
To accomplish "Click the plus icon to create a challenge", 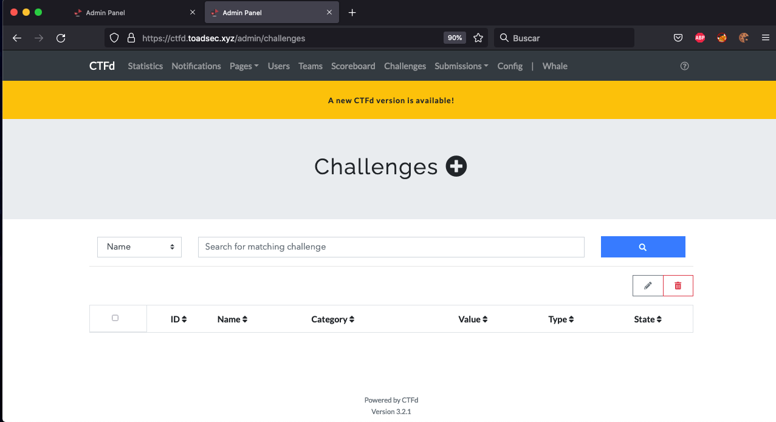I will (x=456, y=166).
